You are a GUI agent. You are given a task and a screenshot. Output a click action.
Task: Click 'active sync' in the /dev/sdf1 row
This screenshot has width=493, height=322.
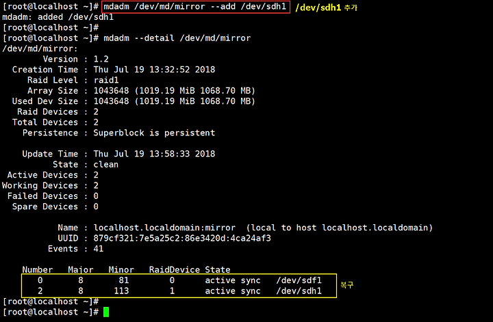point(233,280)
